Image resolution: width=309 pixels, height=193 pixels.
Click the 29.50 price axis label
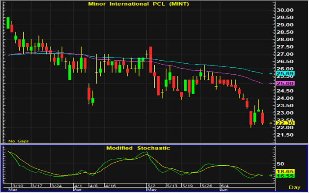coord(285,18)
